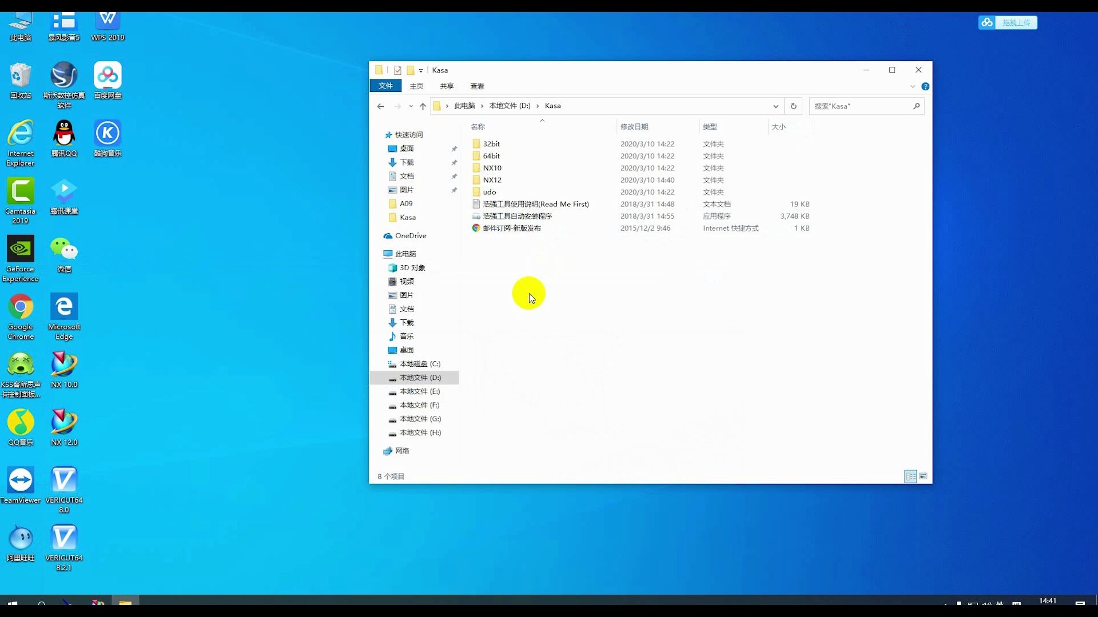The width and height of the screenshot is (1098, 617).
Task: Switch to details view button
Action: (910, 476)
